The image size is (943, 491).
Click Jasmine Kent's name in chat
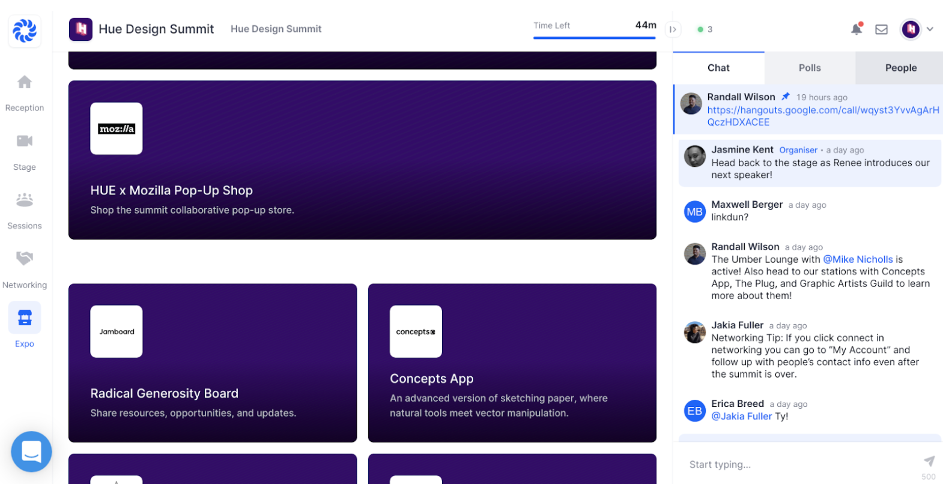742,149
